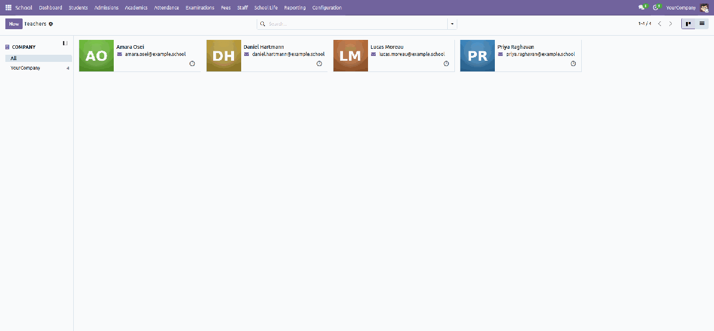Click the Teachers breadcrumb title
714x331 pixels.
(x=36, y=24)
